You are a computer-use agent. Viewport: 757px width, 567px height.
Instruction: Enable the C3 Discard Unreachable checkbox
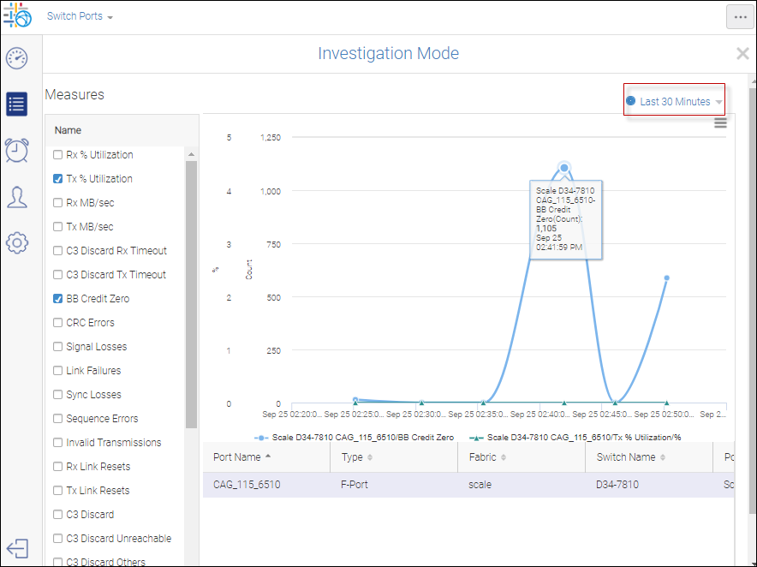(58, 539)
